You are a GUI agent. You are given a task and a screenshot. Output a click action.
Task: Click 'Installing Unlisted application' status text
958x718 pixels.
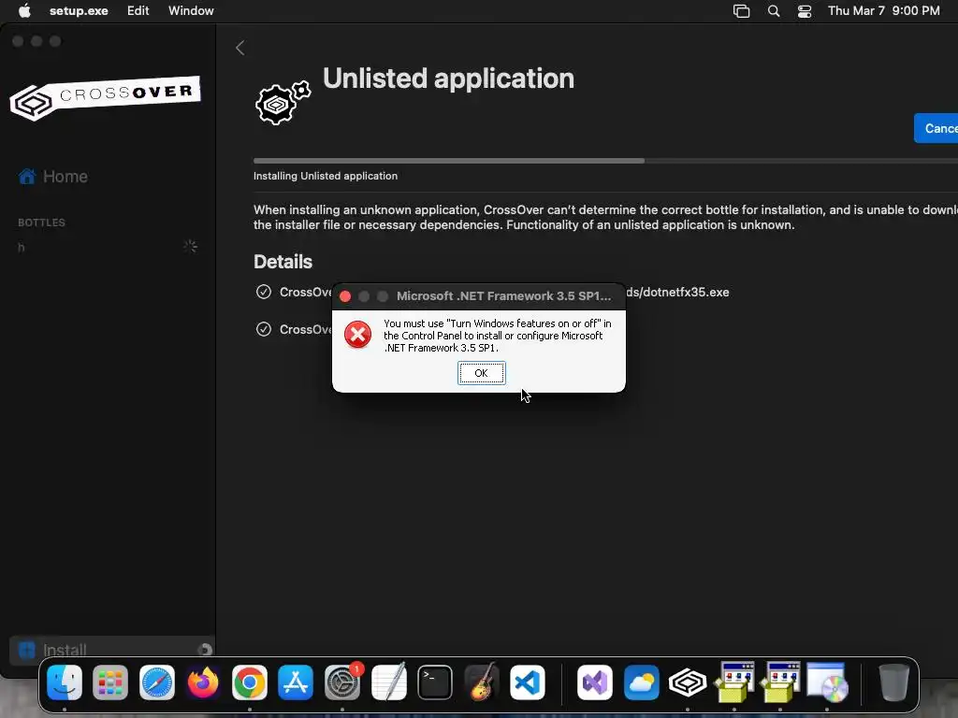point(326,176)
